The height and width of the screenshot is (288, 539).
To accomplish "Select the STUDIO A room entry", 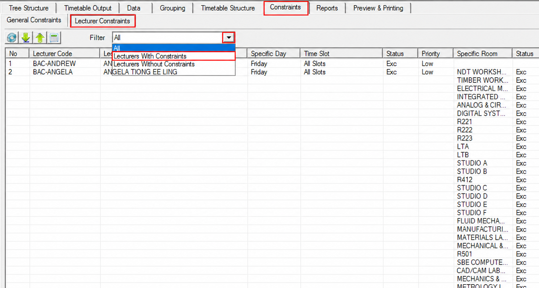I will click(x=472, y=163).
